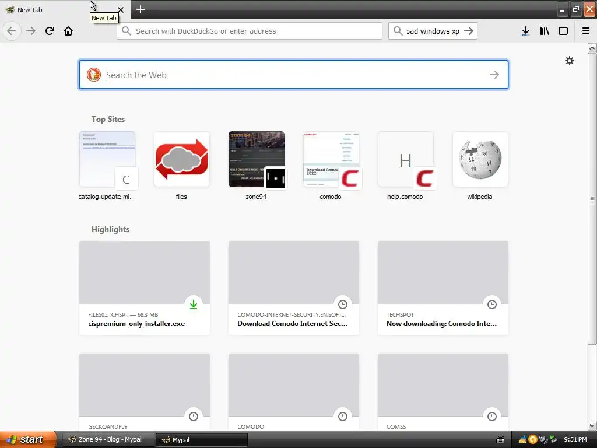Image resolution: width=597 pixels, height=448 pixels.
Task: Click magnifier icon in toolbar search box
Action: pyautogui.click(x=398, y=31)
